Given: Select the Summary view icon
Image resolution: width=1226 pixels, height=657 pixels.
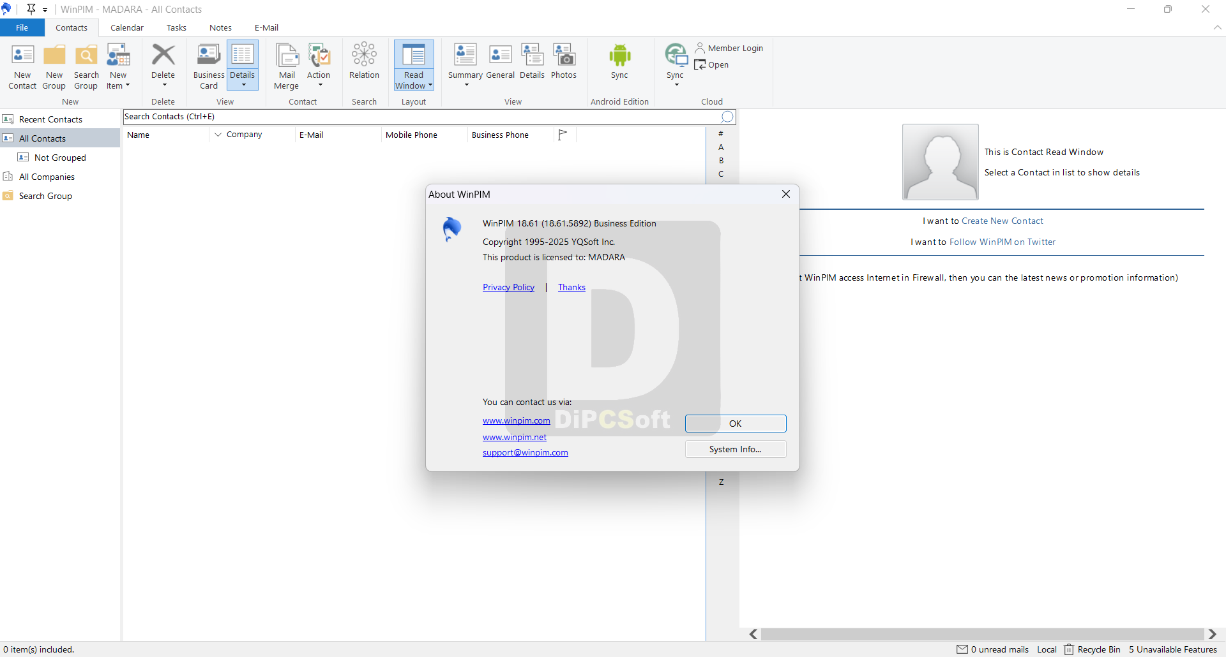Looking at the screenshot, I should pyautogui.click(x=465, y=55).
